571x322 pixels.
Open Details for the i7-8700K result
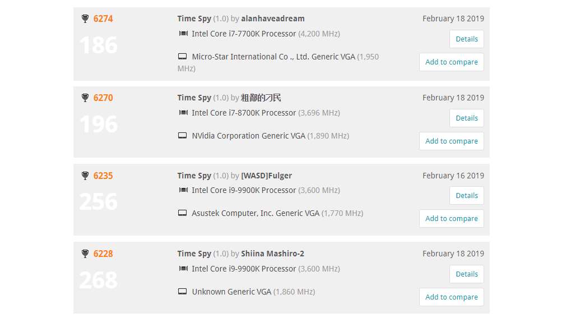(466, 118)
